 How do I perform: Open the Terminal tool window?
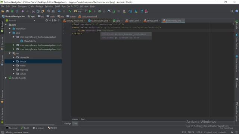click(12, 128)
